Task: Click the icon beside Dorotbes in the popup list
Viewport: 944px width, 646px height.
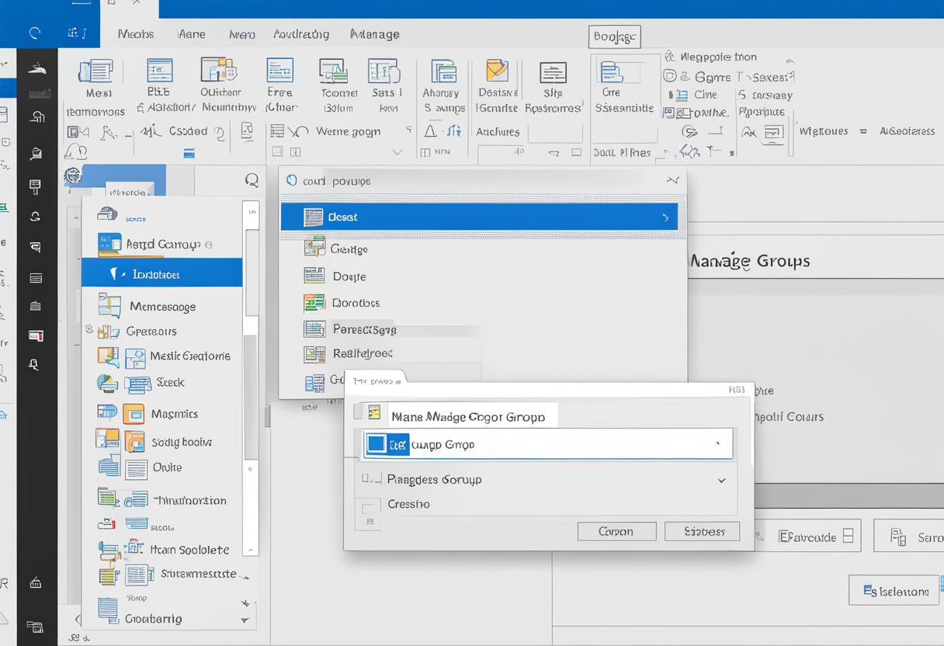Action: pyautogui.click(x=314, y=303)
